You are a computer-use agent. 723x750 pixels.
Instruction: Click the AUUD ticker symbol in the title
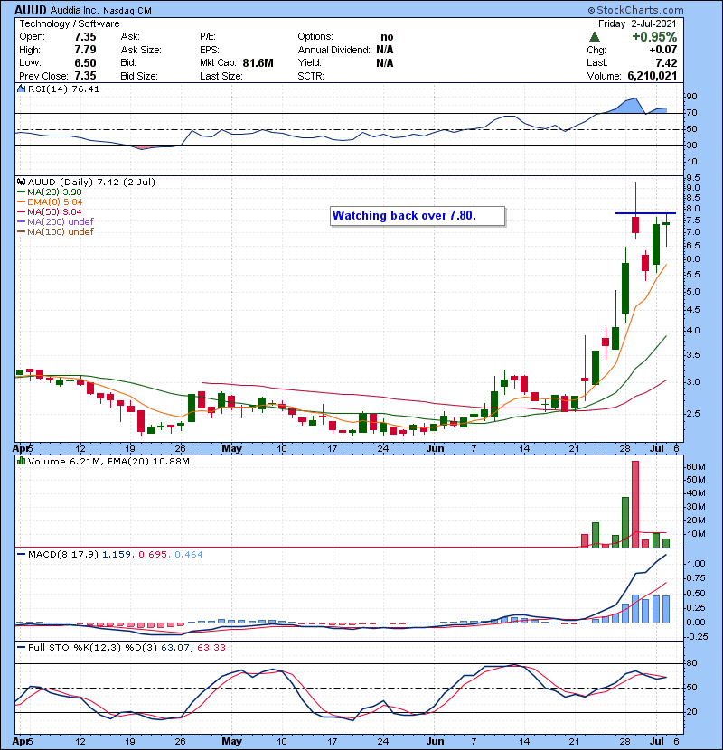tap(31, 10)
